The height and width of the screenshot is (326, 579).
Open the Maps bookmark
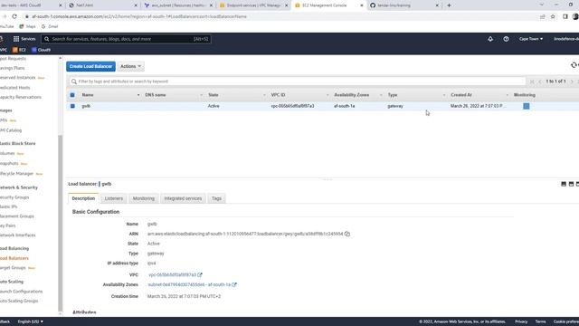click(28, 26)
